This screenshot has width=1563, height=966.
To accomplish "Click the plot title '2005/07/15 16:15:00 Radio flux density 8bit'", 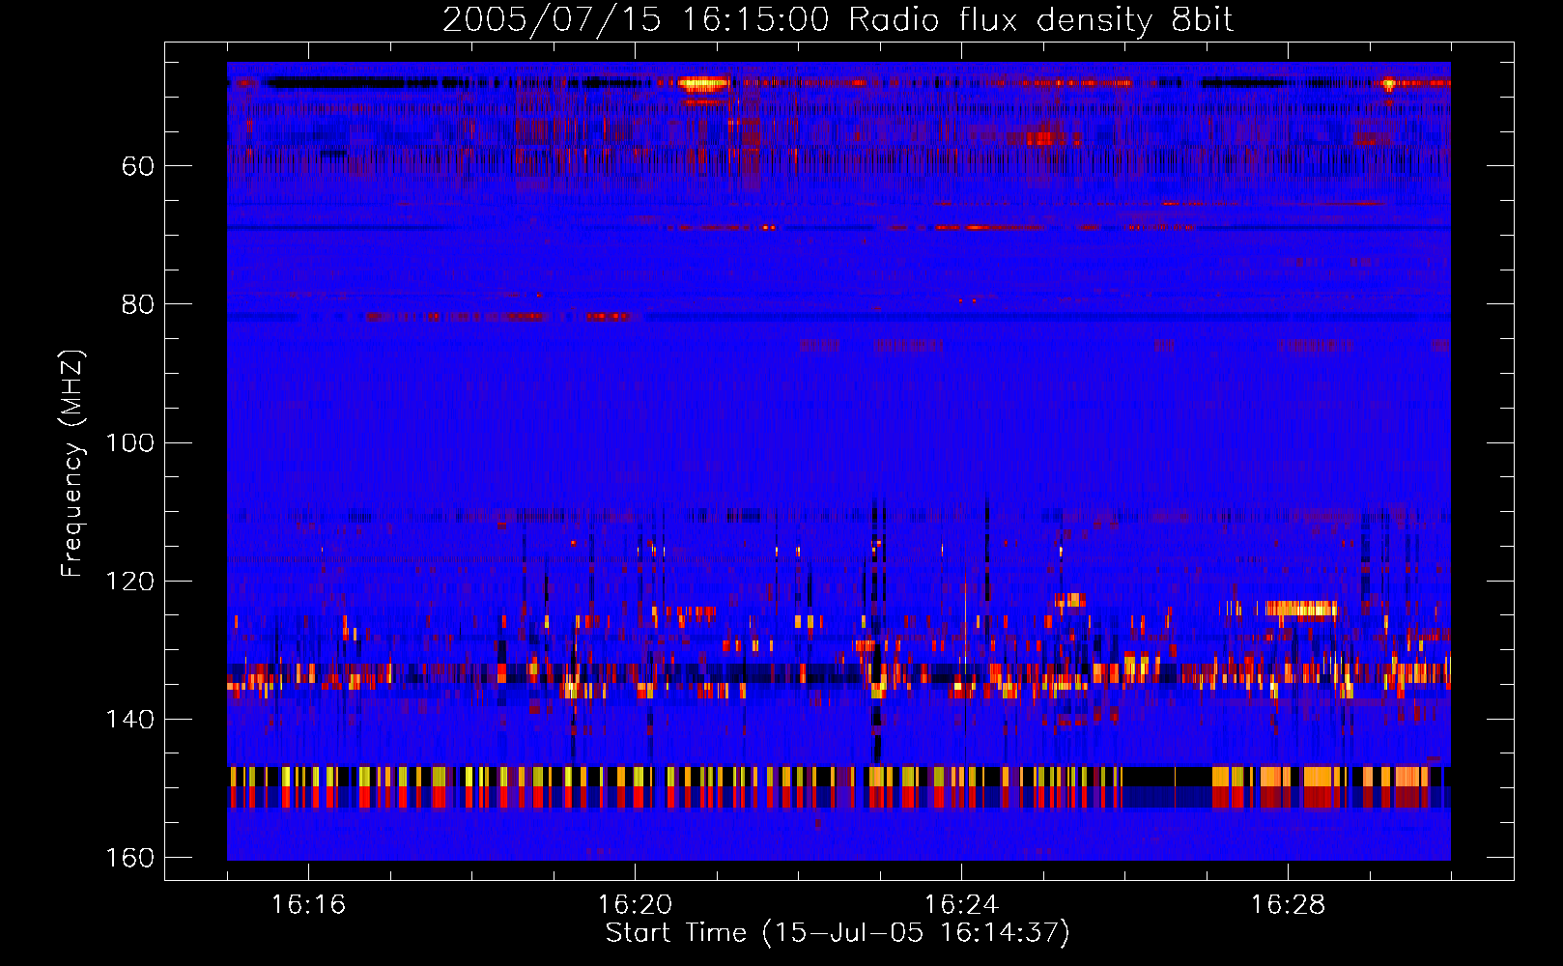I will (x=838, y=19).
